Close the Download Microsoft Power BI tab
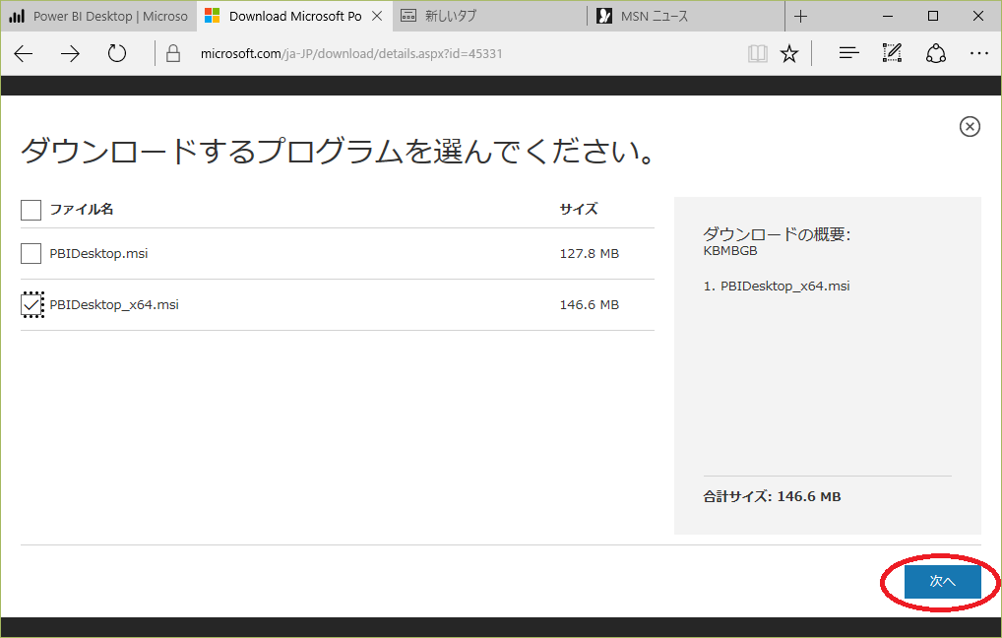This screenshot has width=1002, height=638. coord(377,16)
